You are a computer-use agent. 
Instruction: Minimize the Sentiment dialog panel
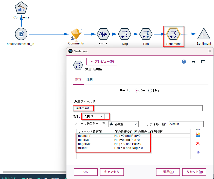[193, 62]
